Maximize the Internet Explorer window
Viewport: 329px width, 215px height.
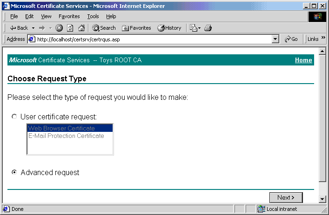click(x=314, y=6)
